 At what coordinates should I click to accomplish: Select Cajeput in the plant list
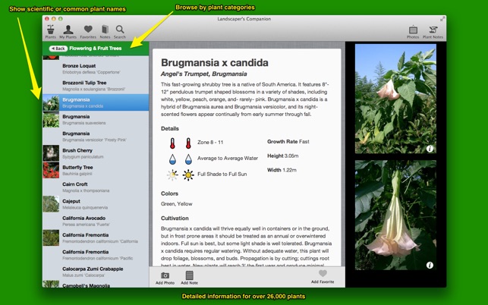coord(96,204)
